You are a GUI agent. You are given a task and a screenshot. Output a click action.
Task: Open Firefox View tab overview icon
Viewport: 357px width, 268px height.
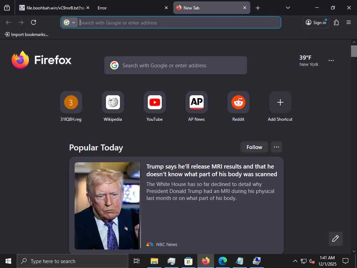pos(7,8)
